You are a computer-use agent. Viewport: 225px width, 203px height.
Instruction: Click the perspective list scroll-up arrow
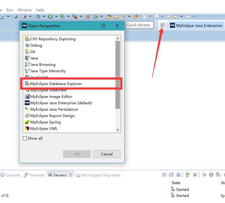(x=118, y=38)
